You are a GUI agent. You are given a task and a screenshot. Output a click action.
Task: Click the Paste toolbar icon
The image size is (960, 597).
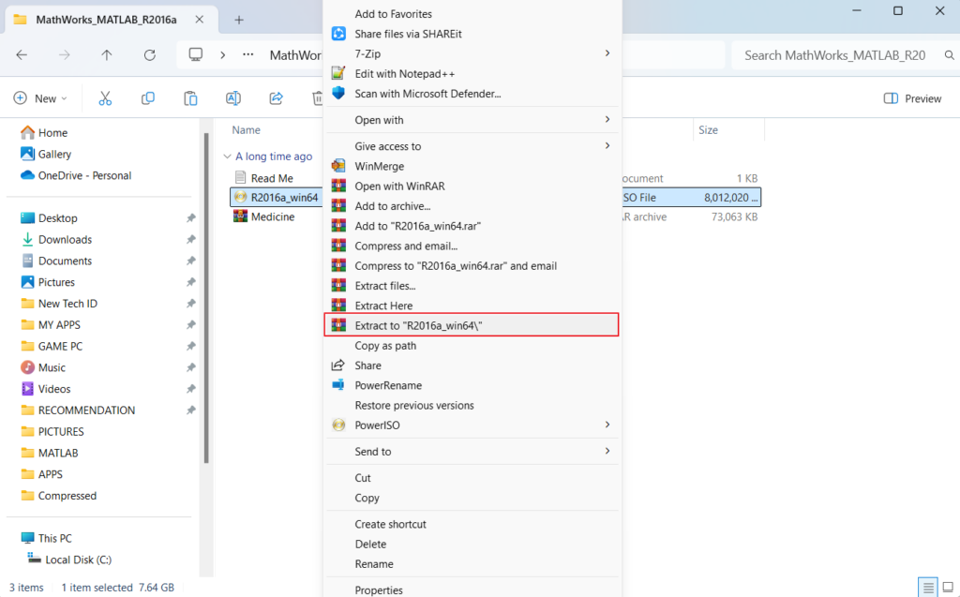click(190, 97)
